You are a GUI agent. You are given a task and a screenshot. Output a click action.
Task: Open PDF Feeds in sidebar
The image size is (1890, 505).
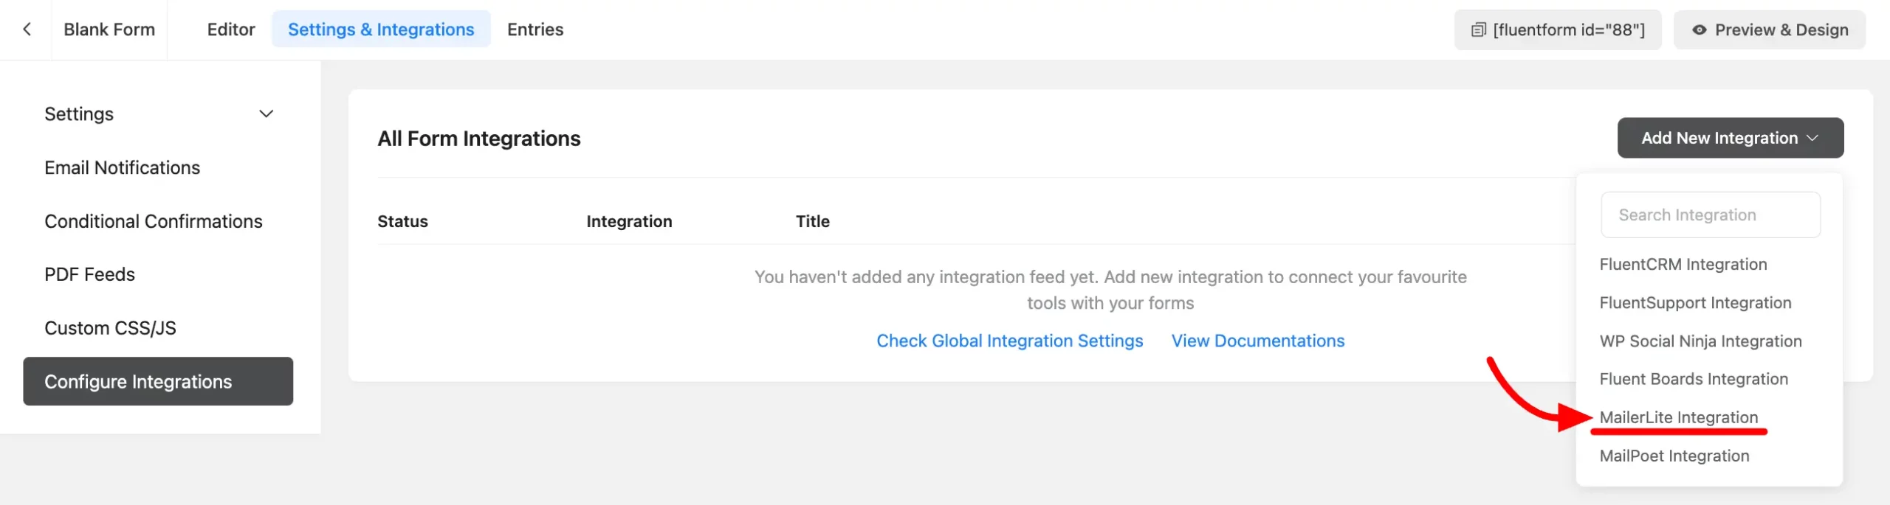click(x=89, y=274)
